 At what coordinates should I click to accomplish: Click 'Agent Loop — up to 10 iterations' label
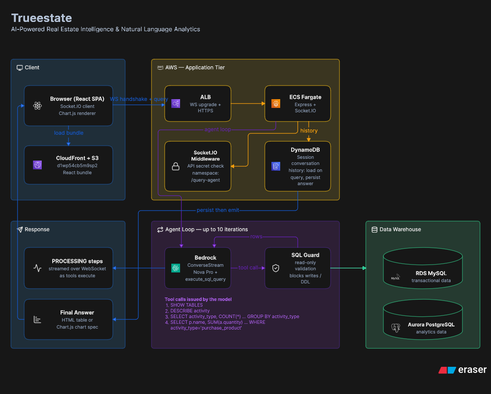206,229
